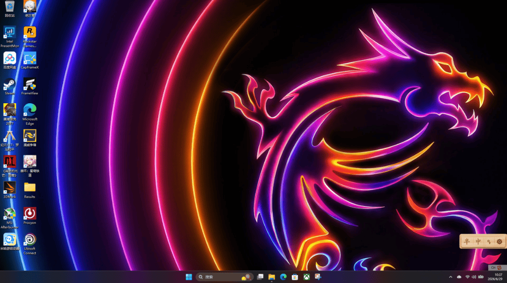Click the Ubisoft Connect shortcut
The image size is (507, 283).
(x=30, y=244)
